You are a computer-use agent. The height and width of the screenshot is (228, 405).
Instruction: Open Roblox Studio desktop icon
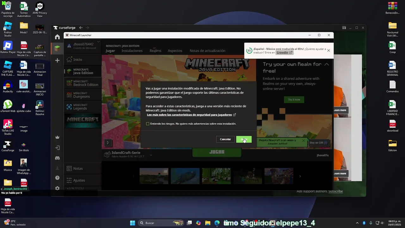click(x=8, y=29)
